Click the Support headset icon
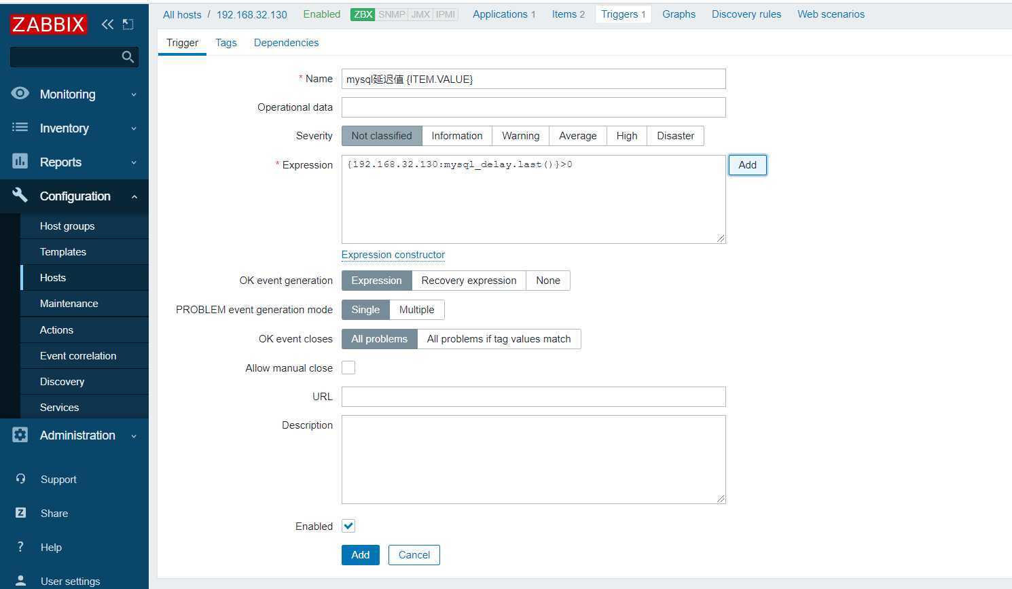This screenshot has height=589, width=1012. pyautogui.click(x=20, y=479)
